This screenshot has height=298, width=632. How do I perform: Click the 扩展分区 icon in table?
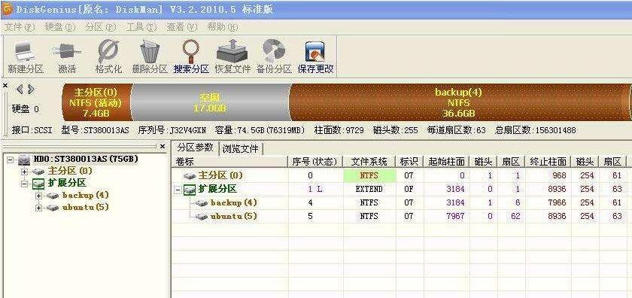pos(190,190)
